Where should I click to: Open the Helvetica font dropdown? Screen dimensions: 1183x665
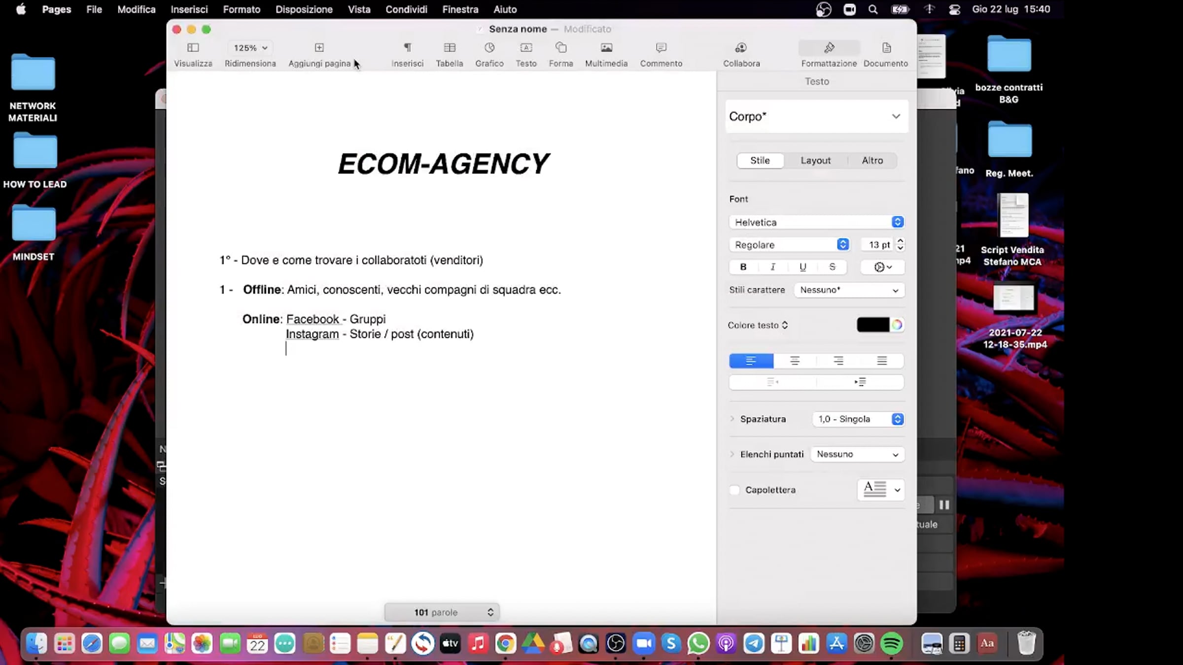816,222
